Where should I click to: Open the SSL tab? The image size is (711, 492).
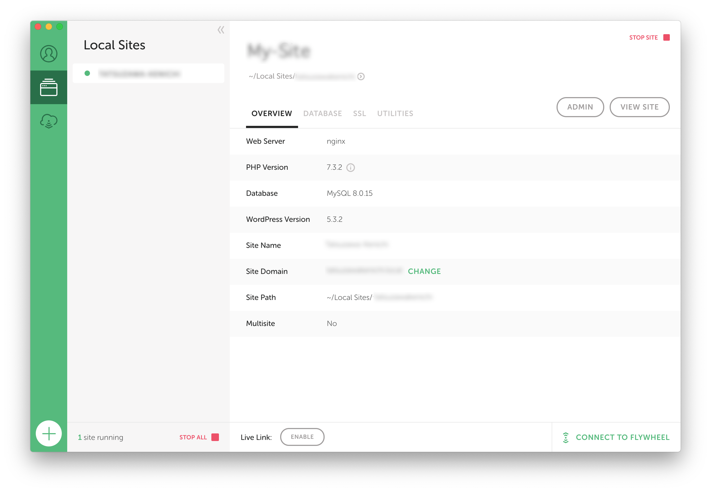coord(359,113)
